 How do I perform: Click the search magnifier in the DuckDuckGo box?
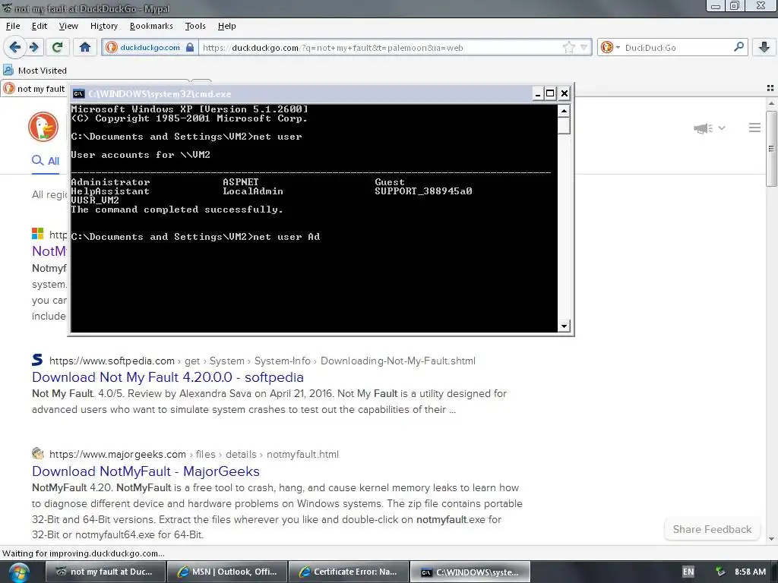click(x=738, y=47)
